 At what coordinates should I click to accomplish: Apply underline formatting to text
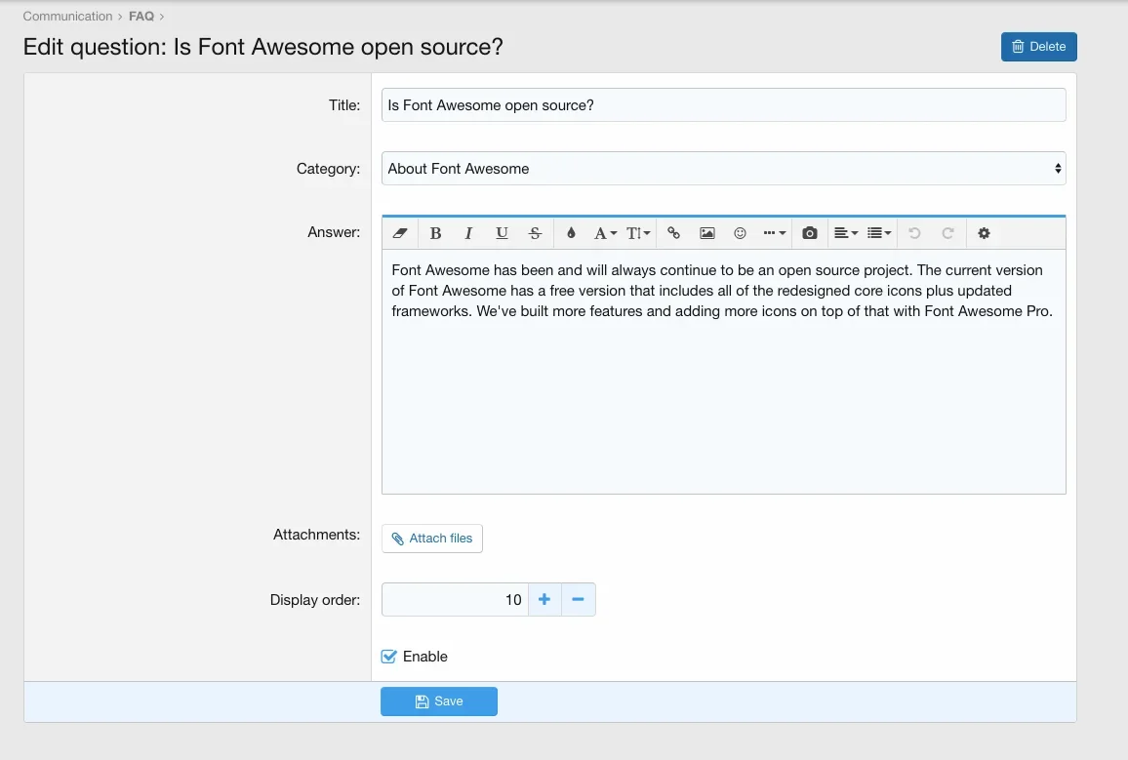pyautogui.click(x=502, y=233)
